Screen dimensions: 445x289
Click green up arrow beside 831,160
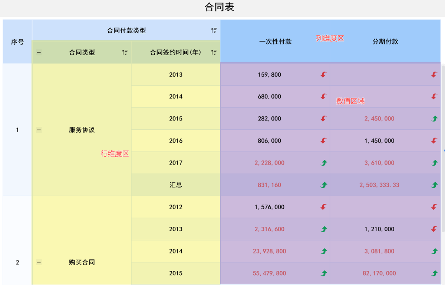pyautogui.click(x=323, y=185)
